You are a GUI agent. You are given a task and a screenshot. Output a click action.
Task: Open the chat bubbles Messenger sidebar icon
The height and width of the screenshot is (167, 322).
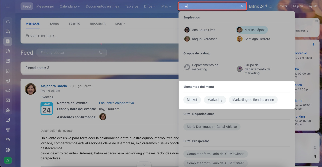(x=8, y=31)
